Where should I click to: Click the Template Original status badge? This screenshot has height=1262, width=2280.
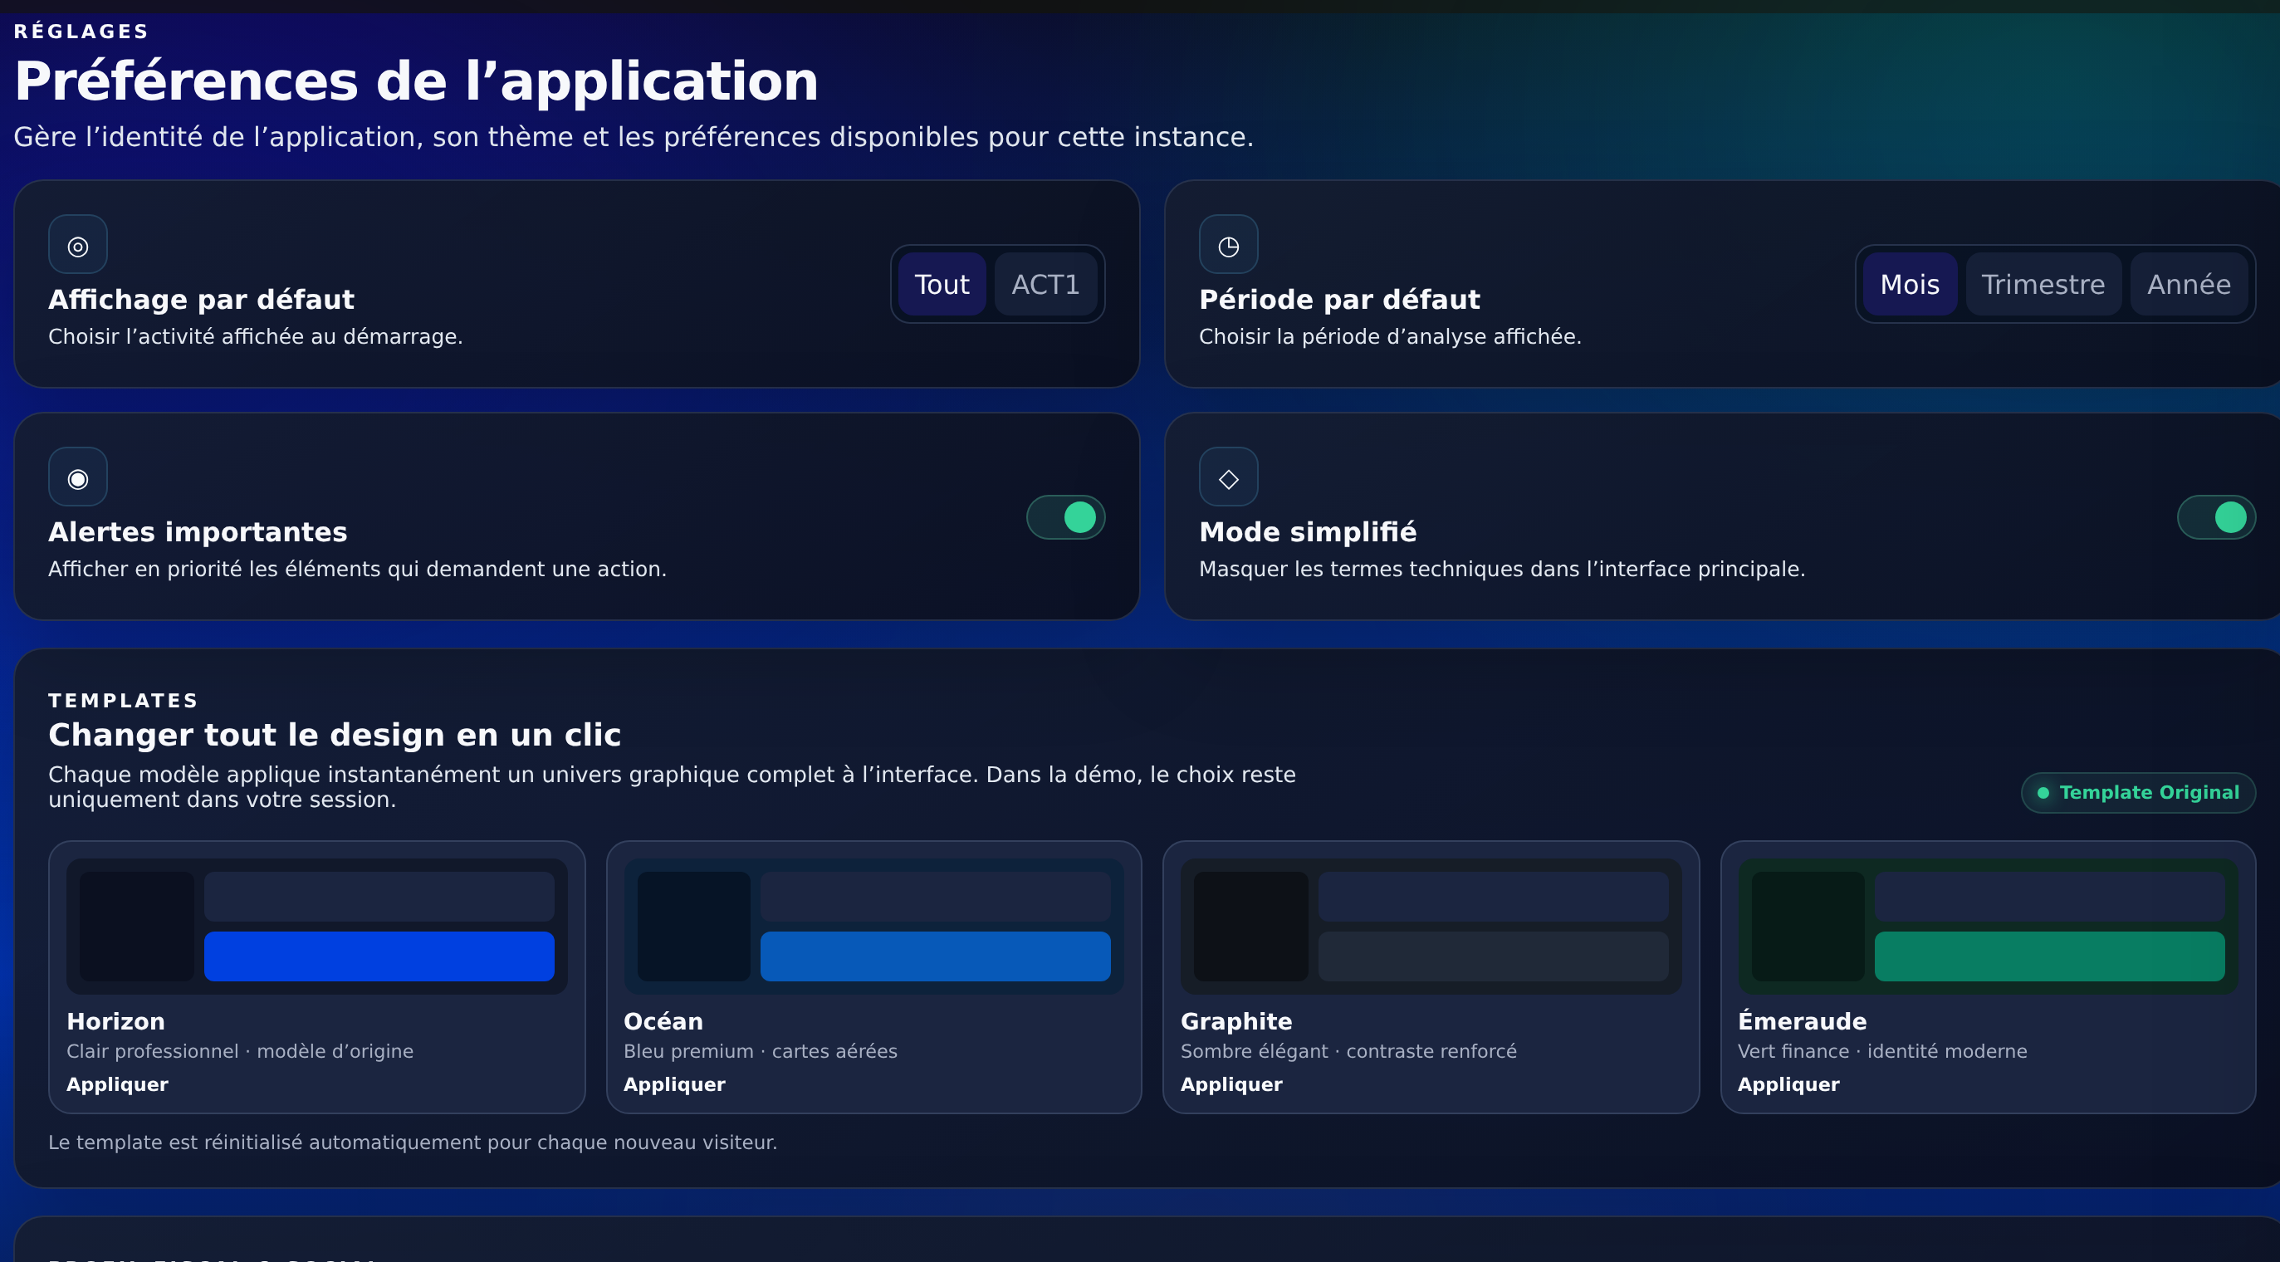click(x=2138, y=793)
